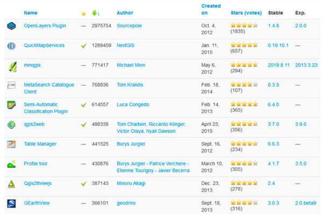Sort by featured star column header
This screenshot has width=323, height=214.
point(83,13)
